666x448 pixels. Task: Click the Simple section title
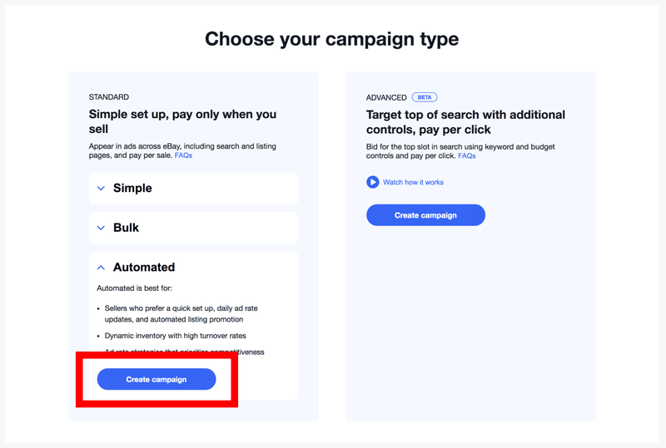[x=132, y=188]
